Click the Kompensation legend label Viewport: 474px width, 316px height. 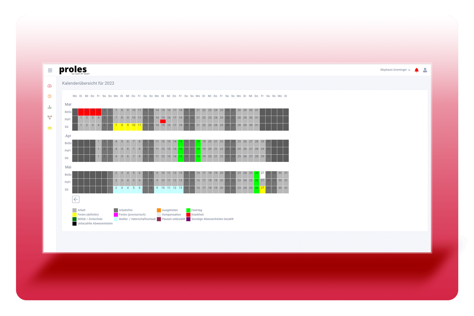(171, 215)
